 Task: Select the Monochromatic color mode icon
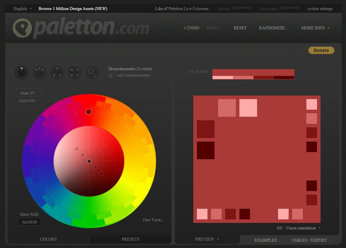coord(21,73)
